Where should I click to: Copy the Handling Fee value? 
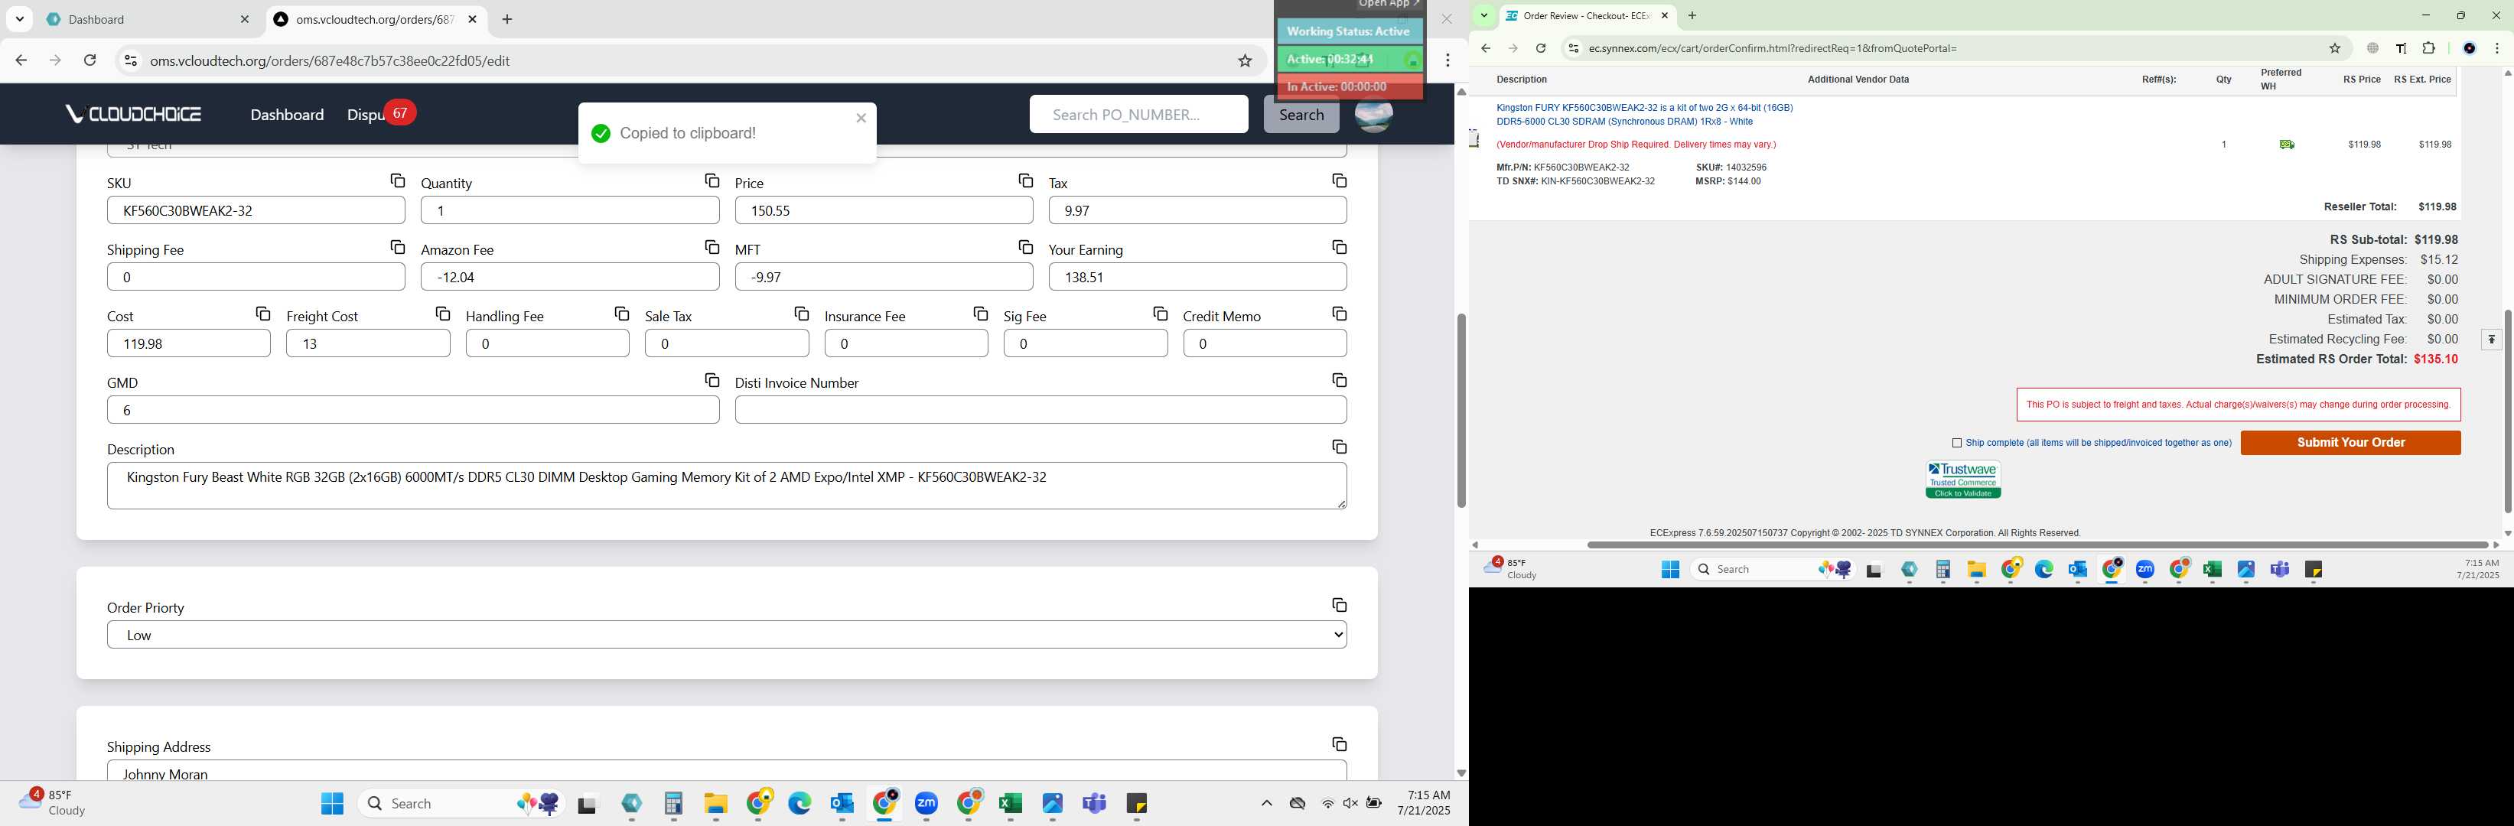tap(622, 314)
